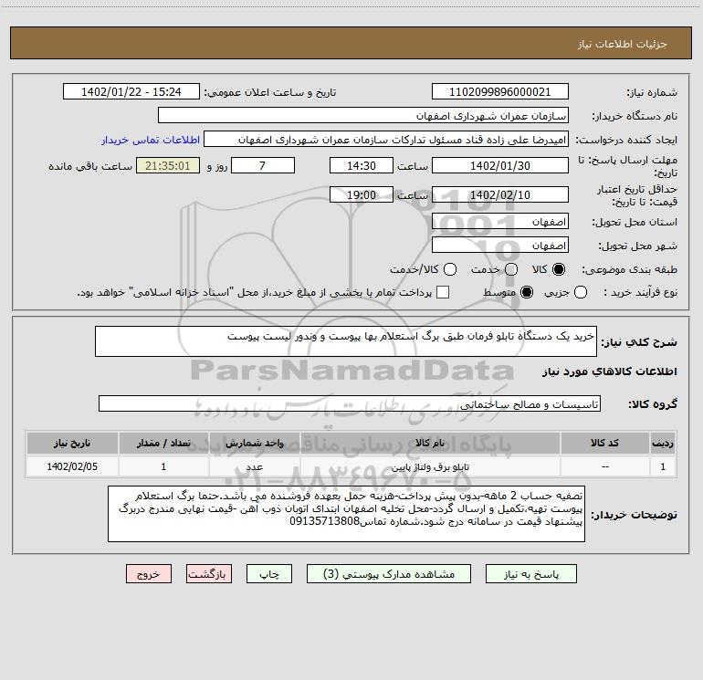Click the کد کالا column header
Viewport: 703px width, 680px height.
[604, 443]
